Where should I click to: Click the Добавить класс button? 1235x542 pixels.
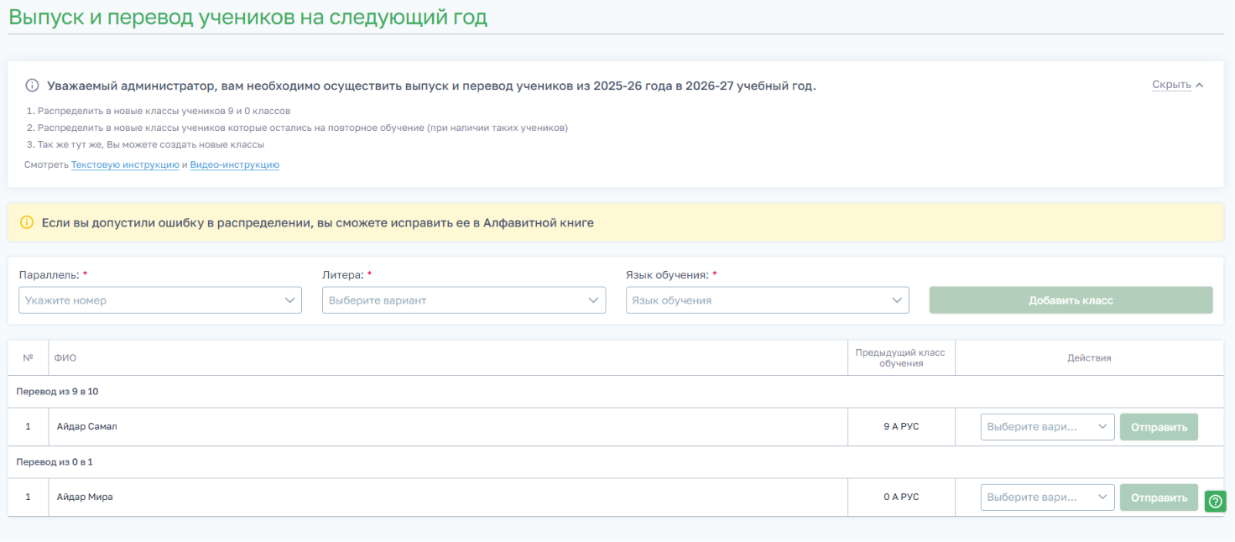point(1071,300)
